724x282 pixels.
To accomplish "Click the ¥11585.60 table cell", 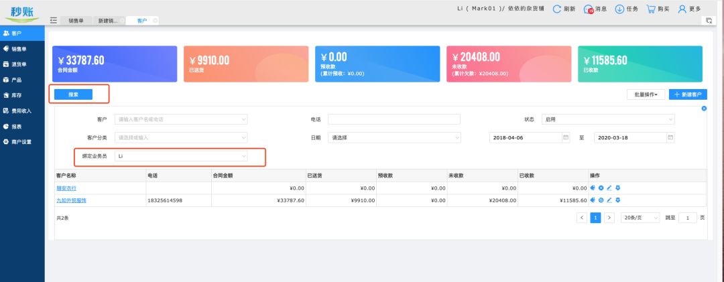I will (552, 201).
